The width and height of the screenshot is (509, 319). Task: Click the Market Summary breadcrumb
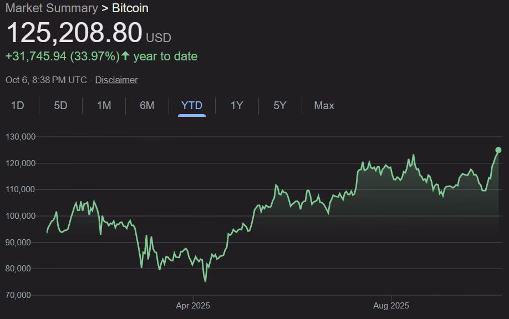pos(52,8)
